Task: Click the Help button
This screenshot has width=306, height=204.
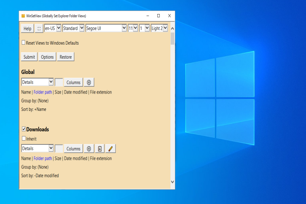Action: [x=28, y=28]
